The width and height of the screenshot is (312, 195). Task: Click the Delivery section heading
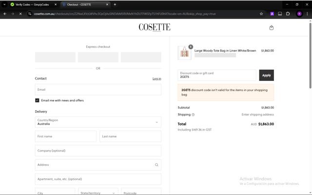coord(41,112)
